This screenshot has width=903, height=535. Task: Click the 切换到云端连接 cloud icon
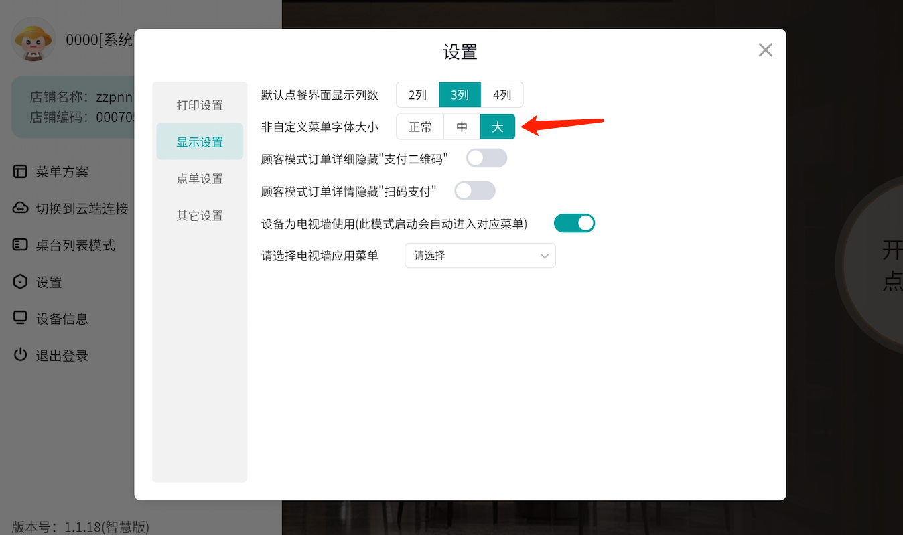21,208
